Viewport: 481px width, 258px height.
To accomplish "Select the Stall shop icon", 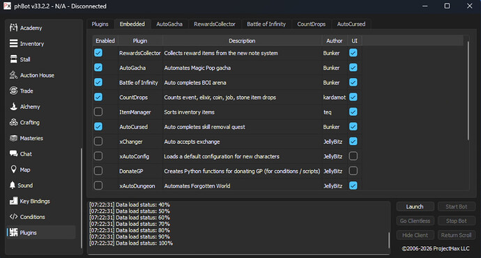I will point(13,59).
